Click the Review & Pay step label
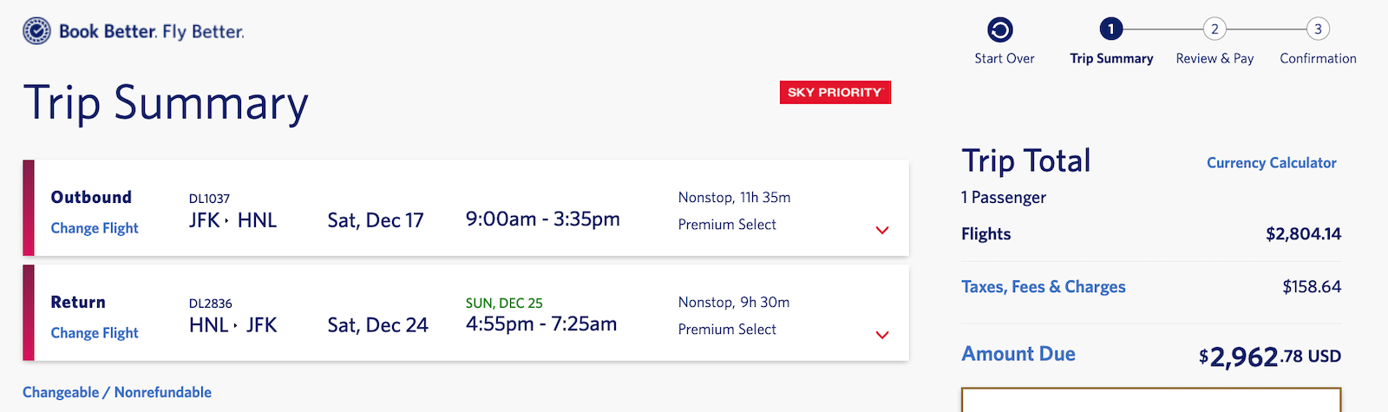The image size is (1388, 412). click(x=1214, y=58)
